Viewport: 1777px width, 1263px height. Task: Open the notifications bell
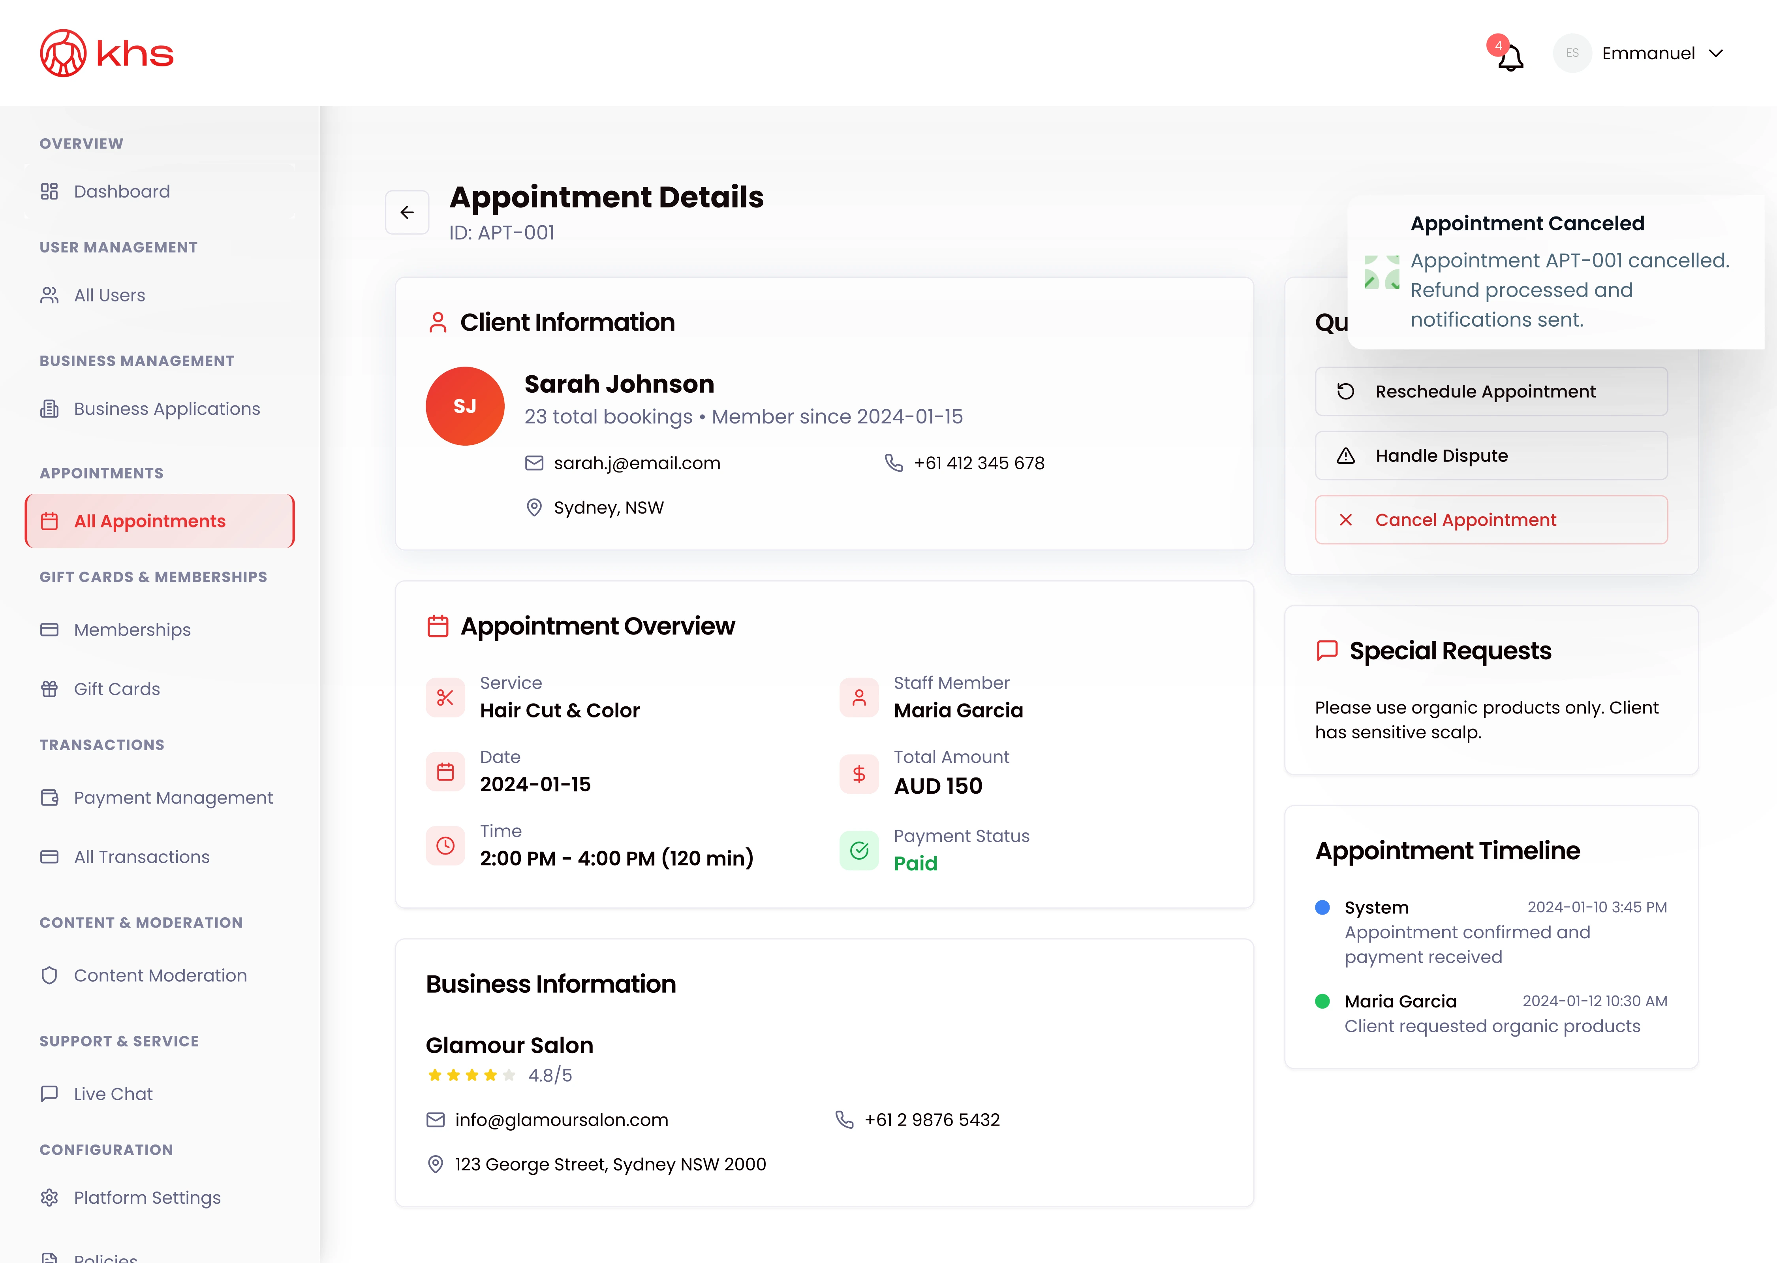tap(1510, 58)
